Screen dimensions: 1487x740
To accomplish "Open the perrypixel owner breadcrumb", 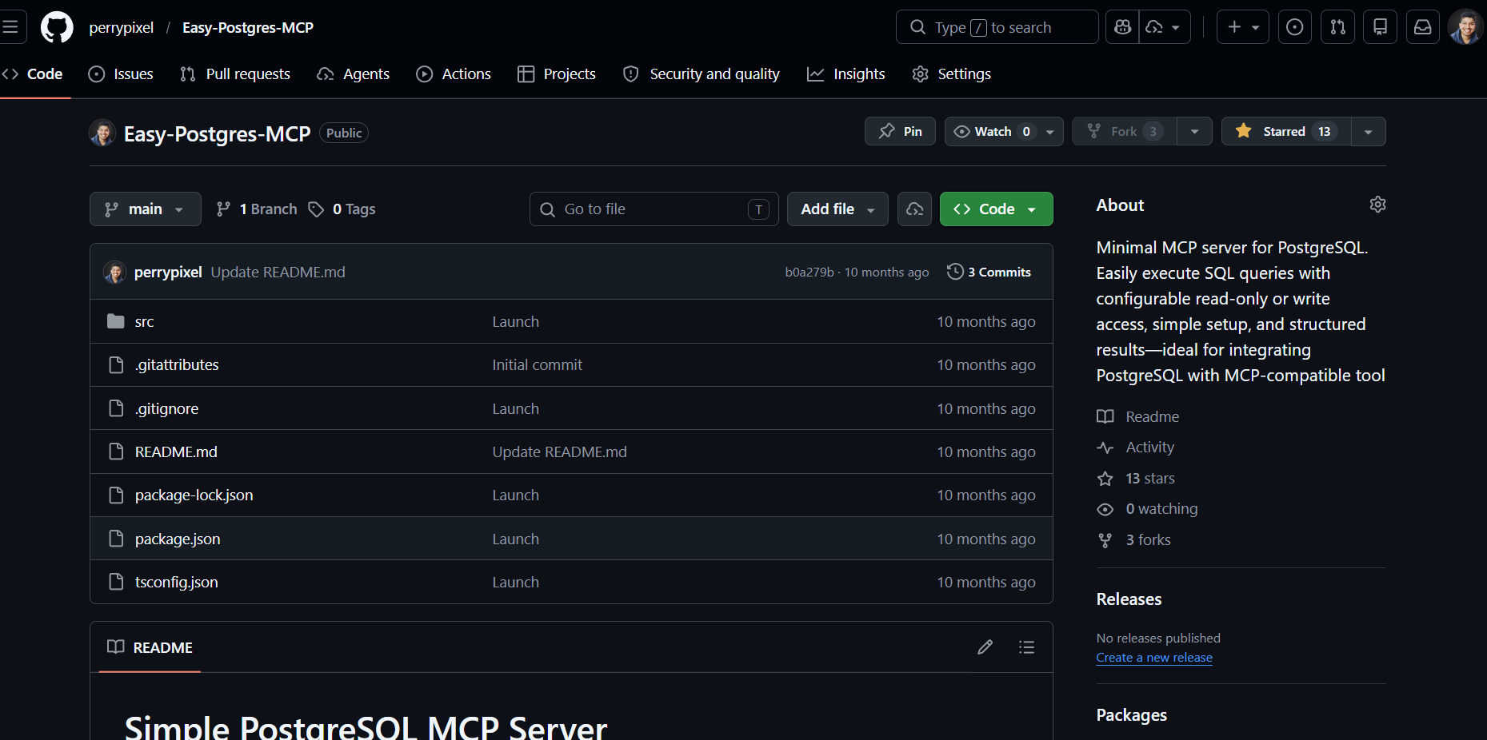I will pos(122,27).
